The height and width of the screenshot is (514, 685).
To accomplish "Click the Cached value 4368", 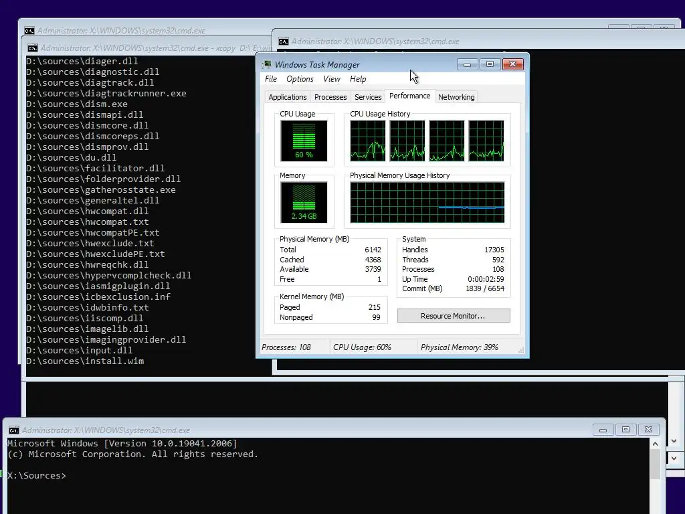I will 373,260.
